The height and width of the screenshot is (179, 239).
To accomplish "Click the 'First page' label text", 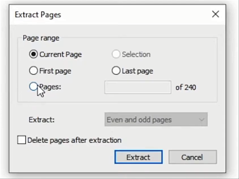I will pyautogui.click(x=55, y=71).
